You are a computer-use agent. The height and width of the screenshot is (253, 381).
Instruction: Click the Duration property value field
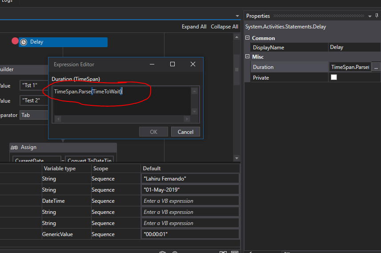350,67
